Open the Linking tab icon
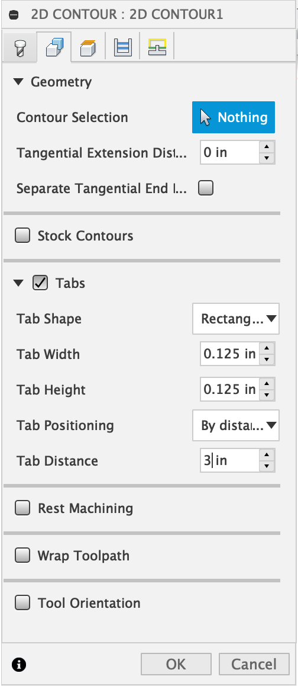 pos(157,47)
